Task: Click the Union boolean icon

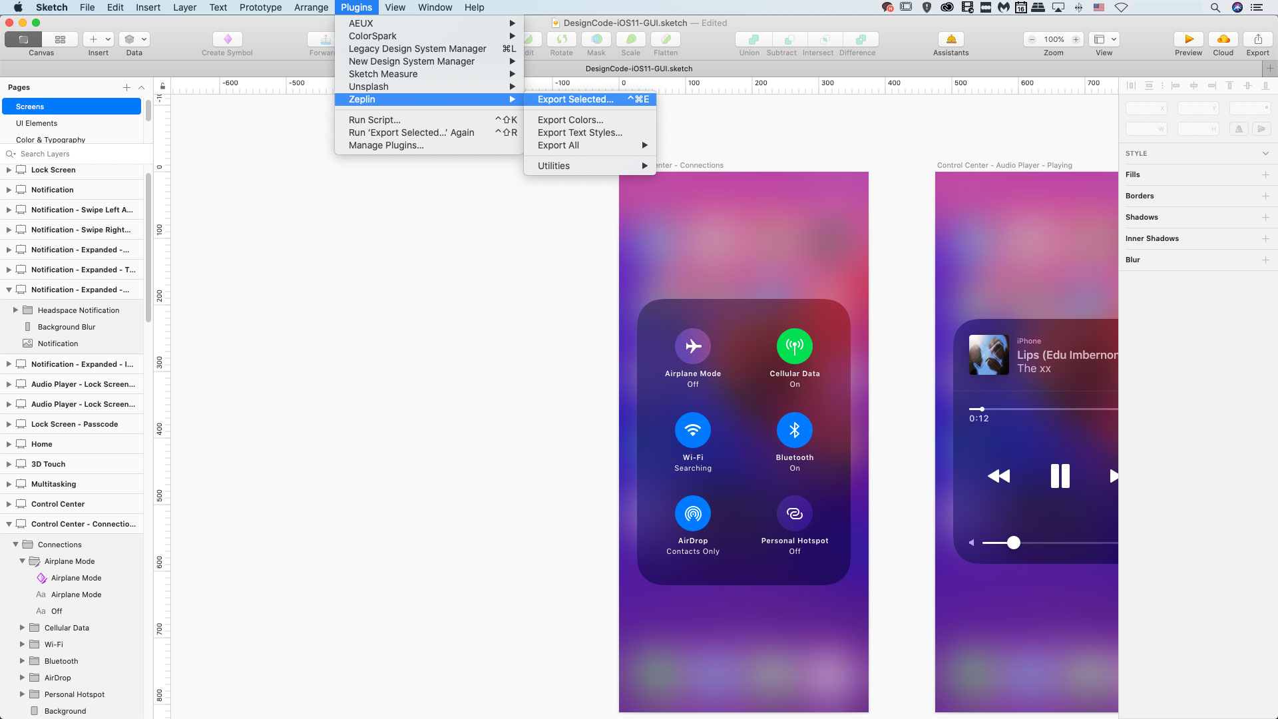Action: click(753, 39)
